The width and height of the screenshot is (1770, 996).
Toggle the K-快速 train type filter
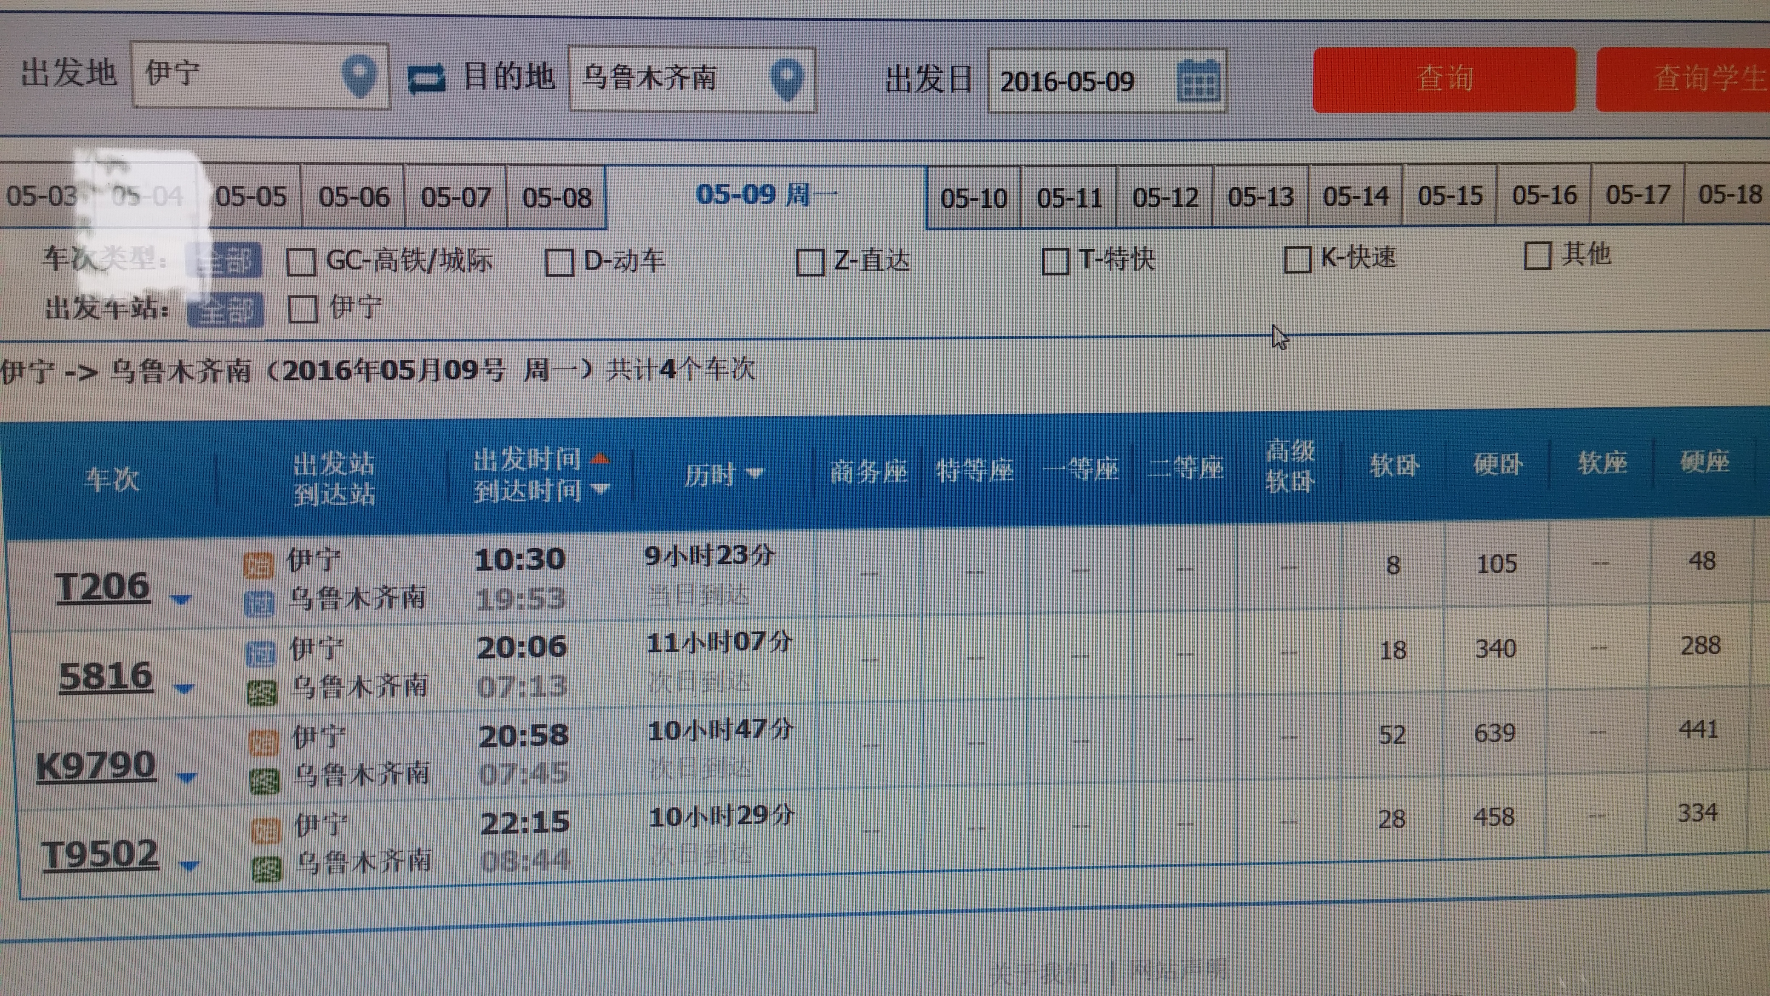tap(1298, 259)
